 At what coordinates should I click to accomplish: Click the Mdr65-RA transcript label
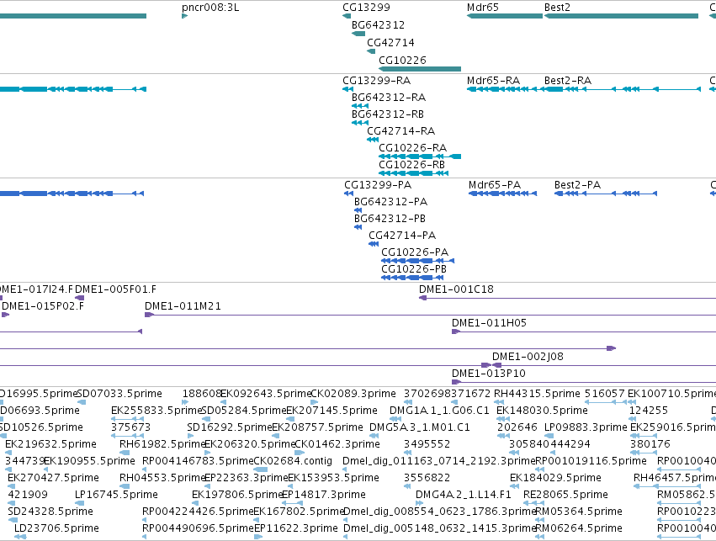click(493, 81)
